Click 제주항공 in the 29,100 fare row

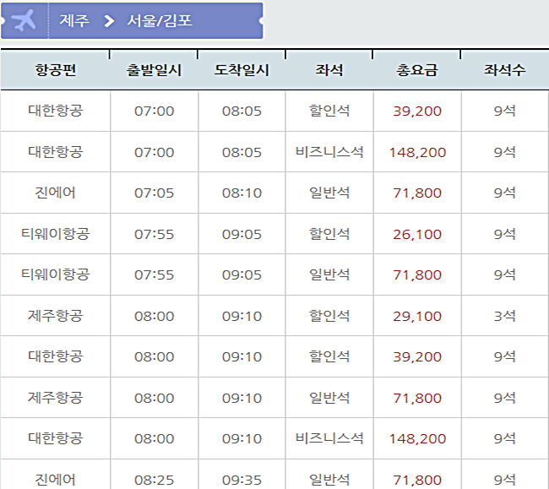55,316
